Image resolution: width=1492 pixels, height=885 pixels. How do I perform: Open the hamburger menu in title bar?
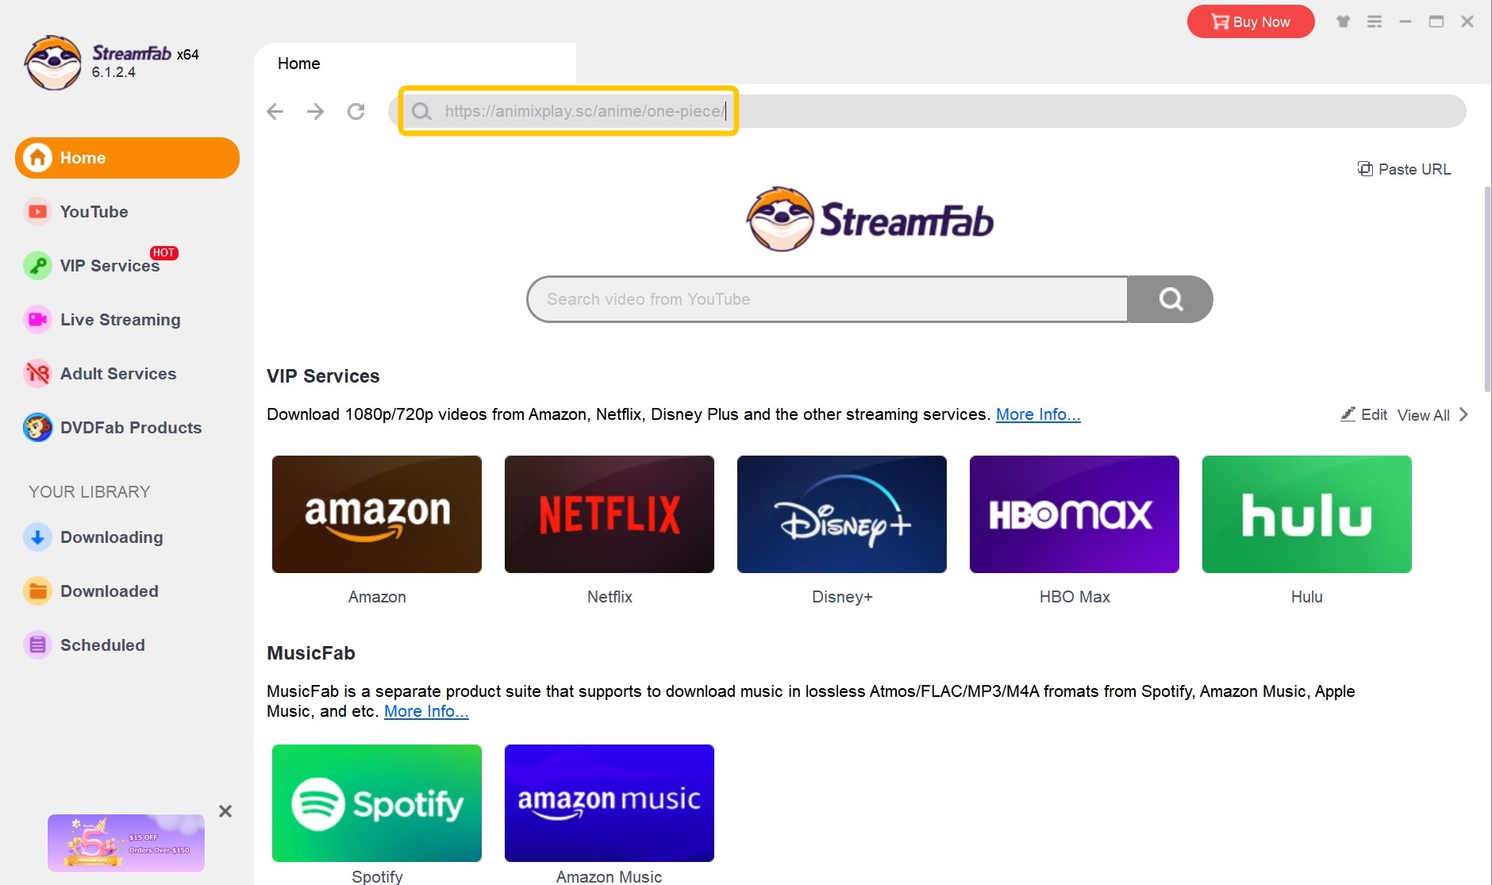tap(1375, 21)
